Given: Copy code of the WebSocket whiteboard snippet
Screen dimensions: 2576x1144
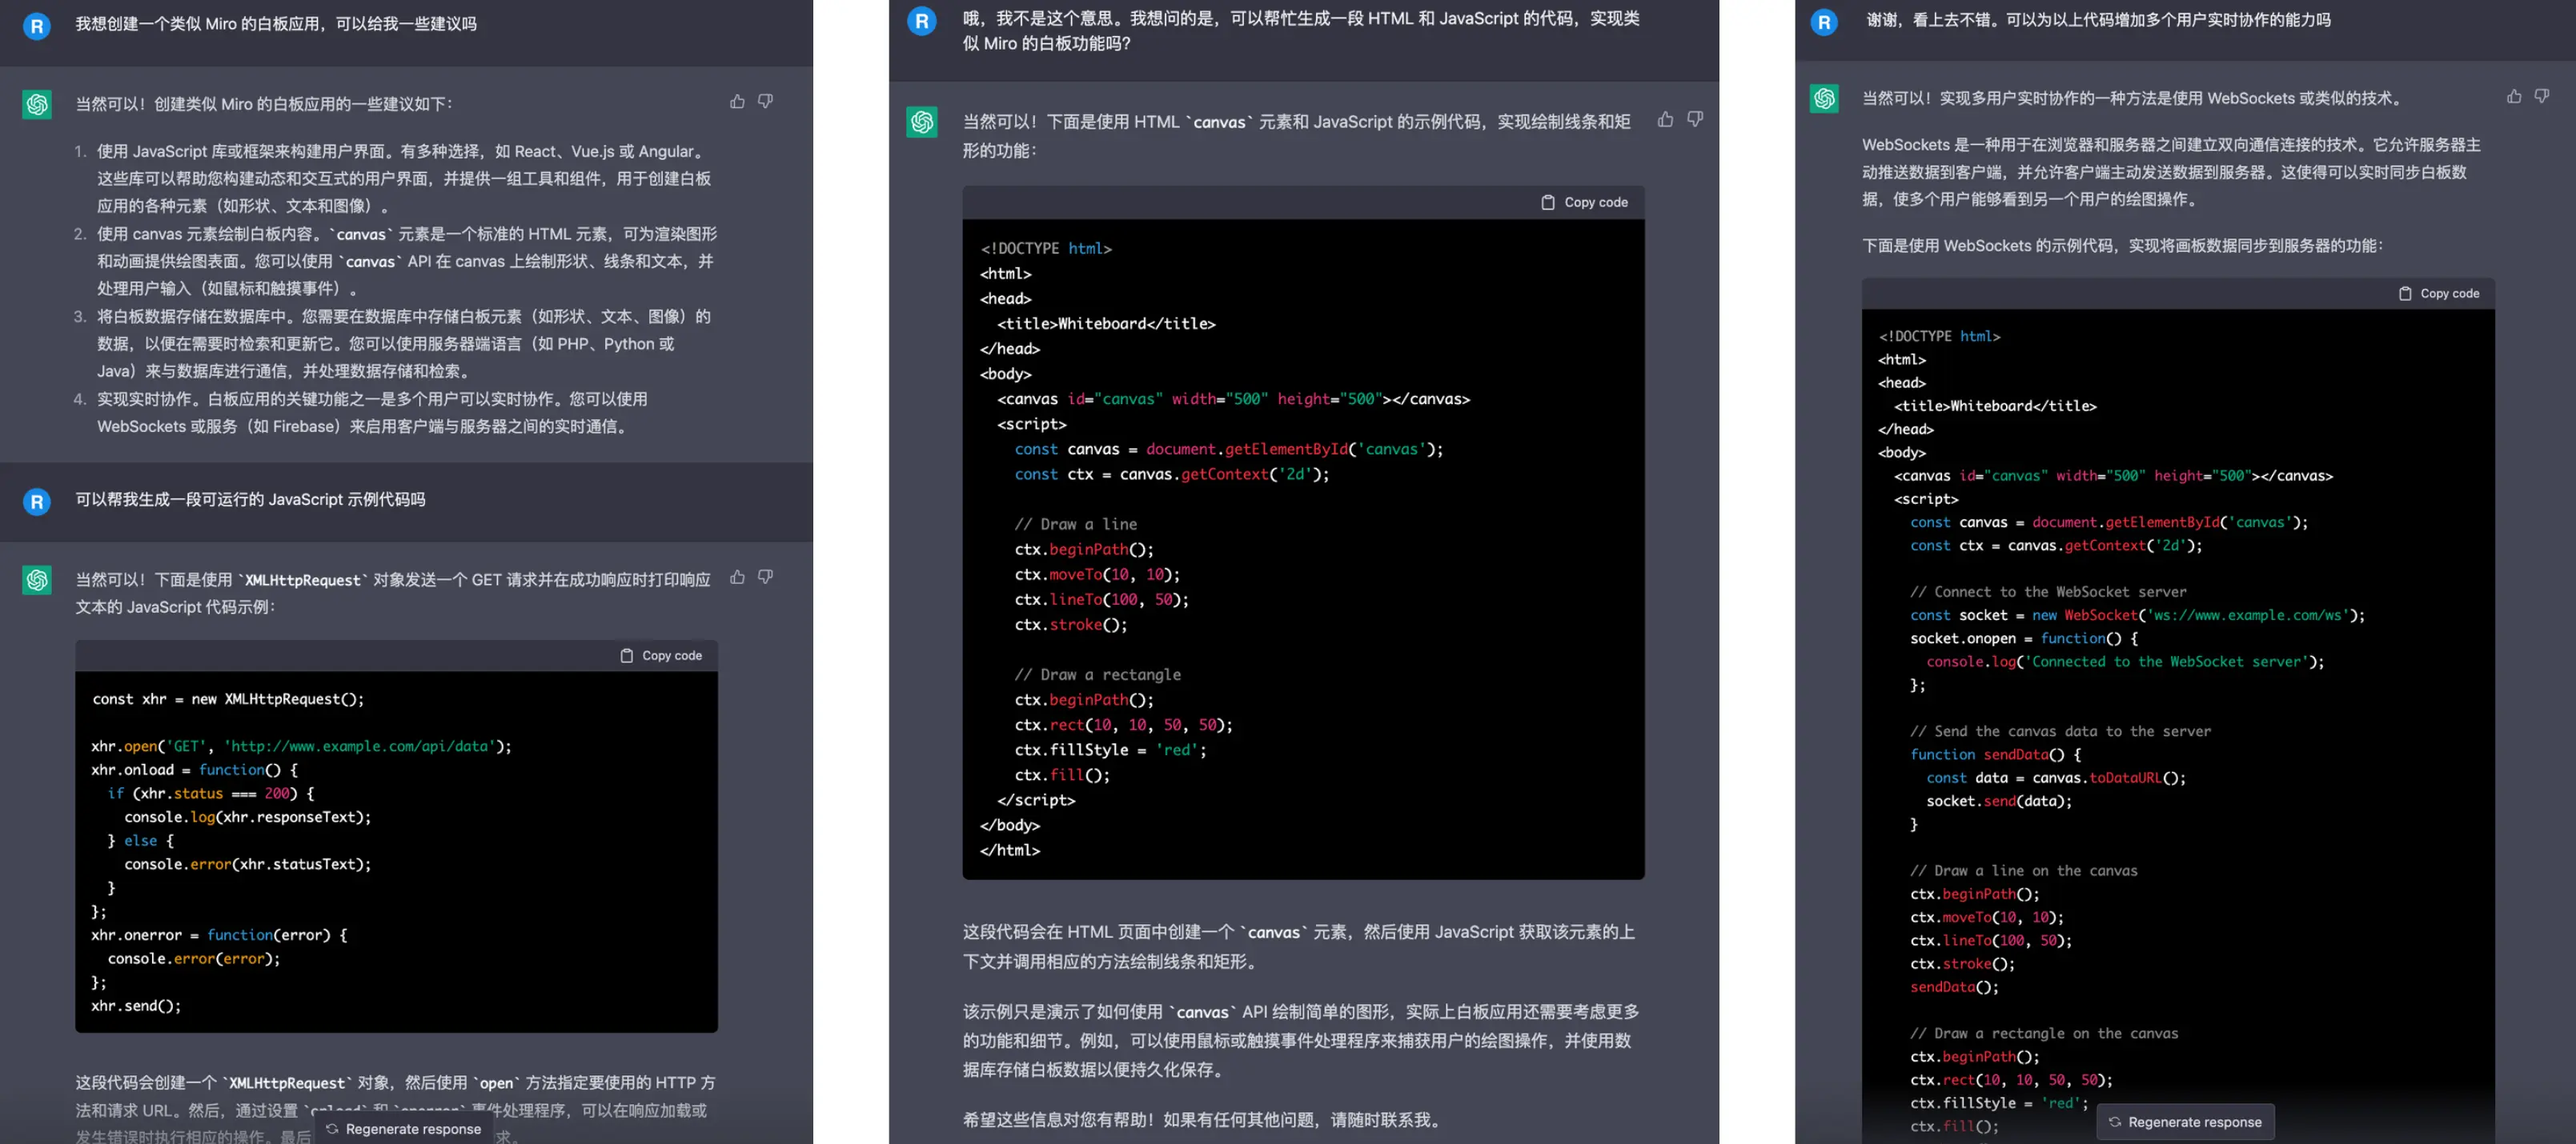Looking at the screenshot, I should pos(2439,293).
